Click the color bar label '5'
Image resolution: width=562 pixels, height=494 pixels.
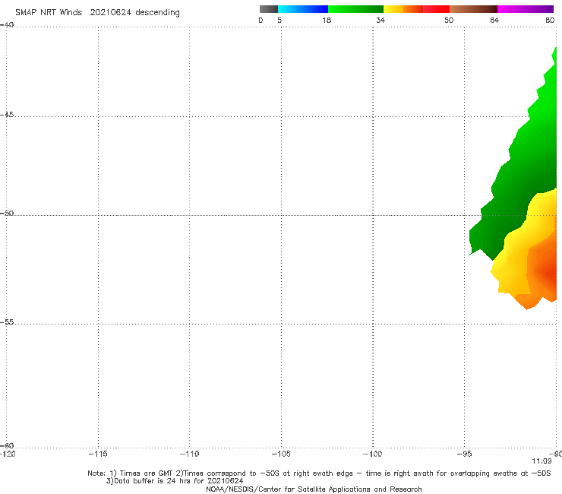279,21
